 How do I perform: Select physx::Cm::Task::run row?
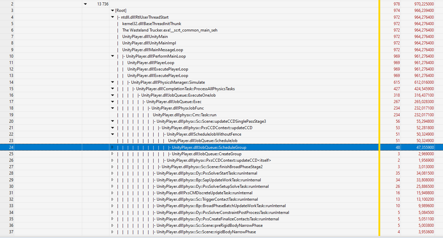coord(221,115)
